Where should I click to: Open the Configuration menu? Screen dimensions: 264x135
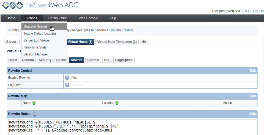58,18
